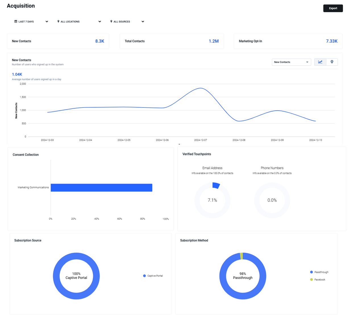
Task: Toggle the Captive Portal legend dot
Action: (x=144, y=276)
